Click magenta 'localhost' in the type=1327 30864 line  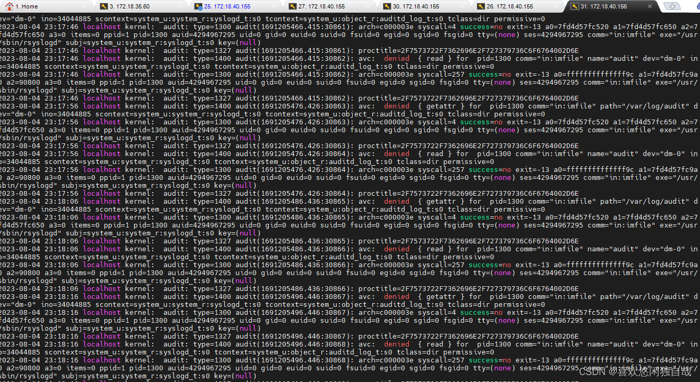coord(102,194)
